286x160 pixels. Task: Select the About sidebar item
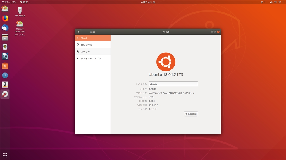point(93,38)
